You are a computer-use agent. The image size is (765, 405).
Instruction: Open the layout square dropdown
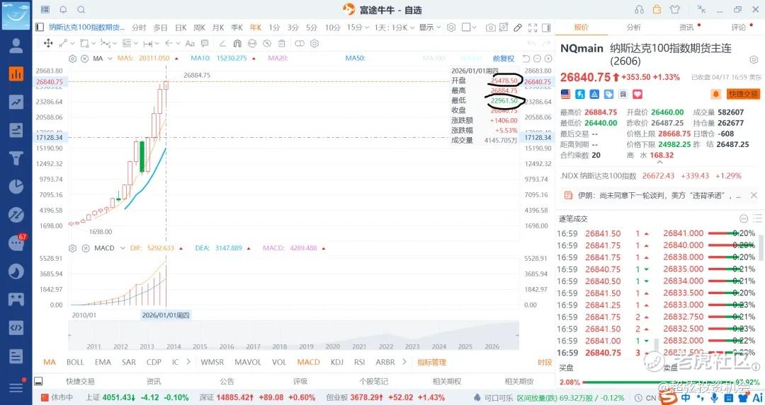pos(469,28)
